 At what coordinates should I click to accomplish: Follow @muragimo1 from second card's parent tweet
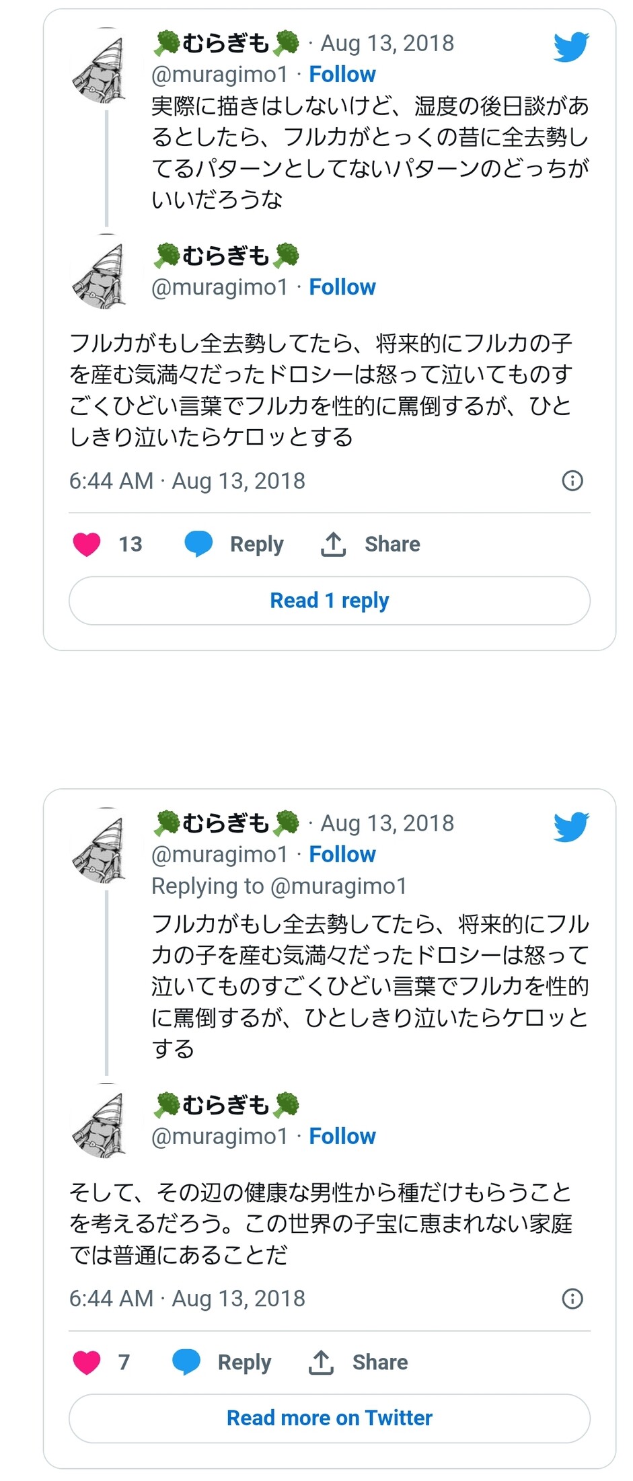point(342,854)
